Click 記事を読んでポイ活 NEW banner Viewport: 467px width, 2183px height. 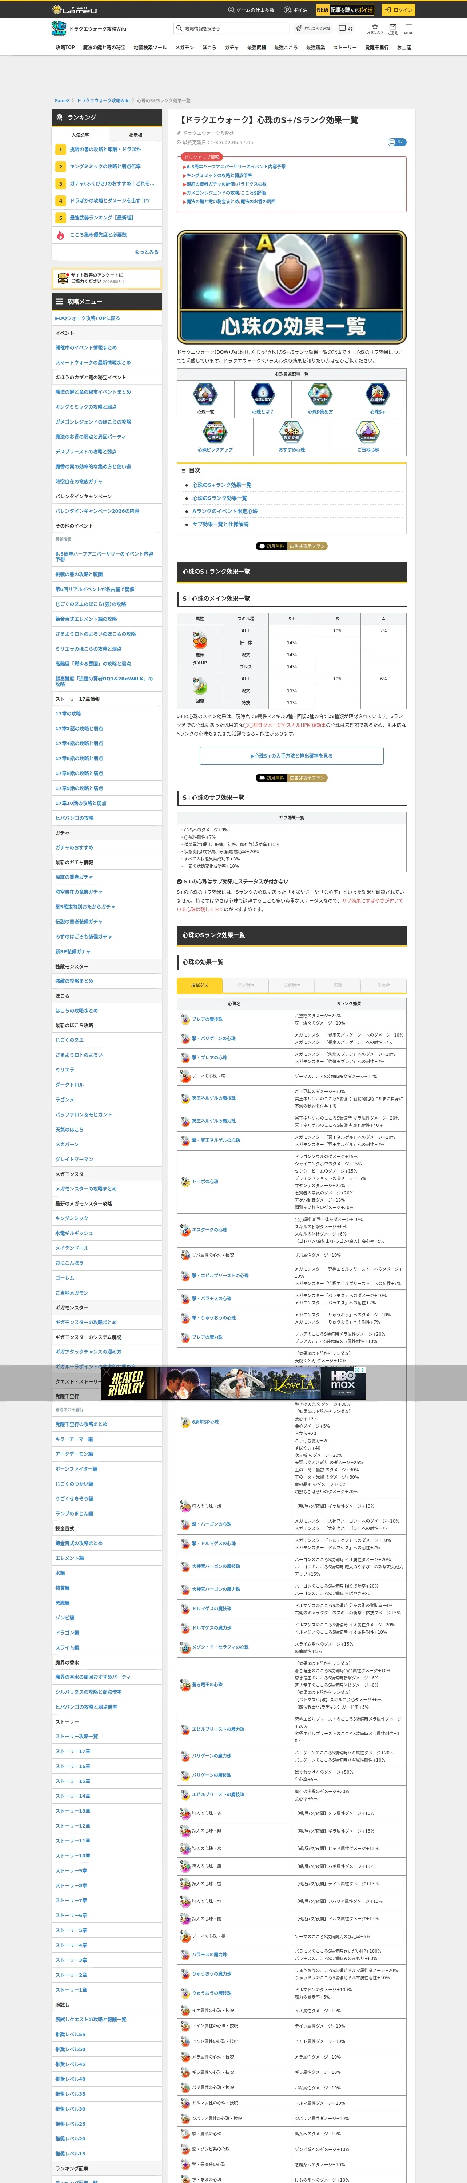pyautogui.click(x=345, y=9)
